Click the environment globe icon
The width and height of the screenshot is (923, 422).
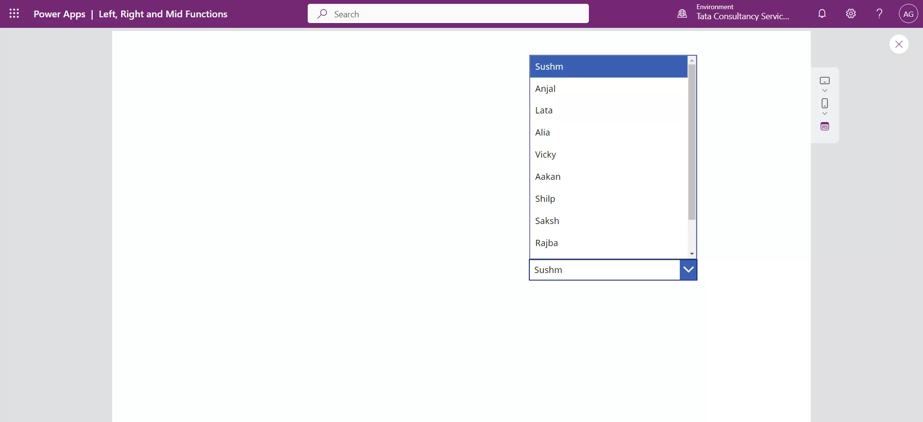(682, 13)
